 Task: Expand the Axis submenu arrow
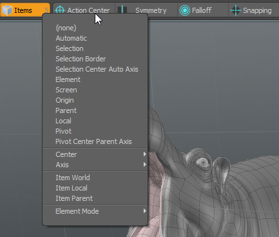[x=145, y=165]
